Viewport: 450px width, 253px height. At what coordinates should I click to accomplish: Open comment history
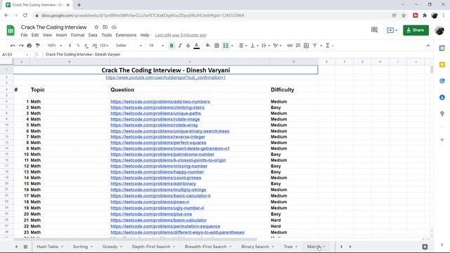tap(374, 30)
